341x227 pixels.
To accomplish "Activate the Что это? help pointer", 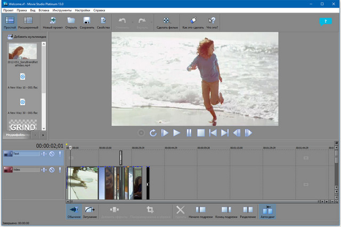I will [x=212, y=22].
